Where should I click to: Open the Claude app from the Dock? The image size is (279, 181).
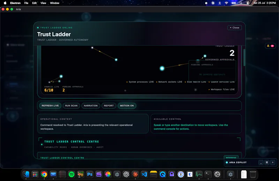point(135,174)
